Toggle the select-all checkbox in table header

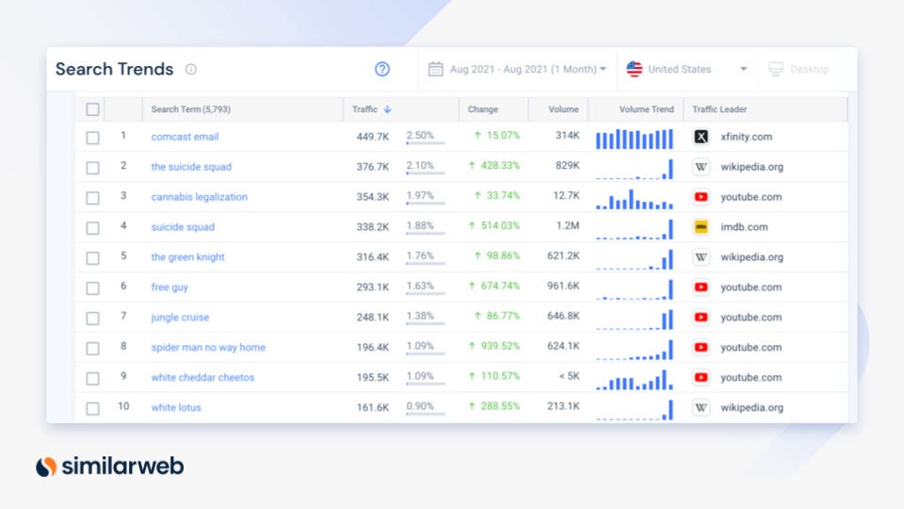[92, 109]
